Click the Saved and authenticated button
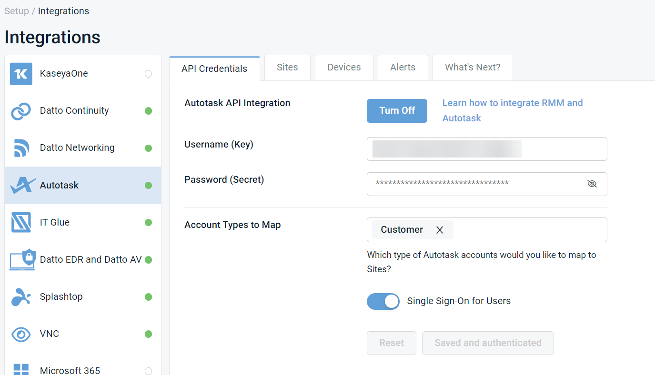655x375 pixels. (x=488, y=343)
